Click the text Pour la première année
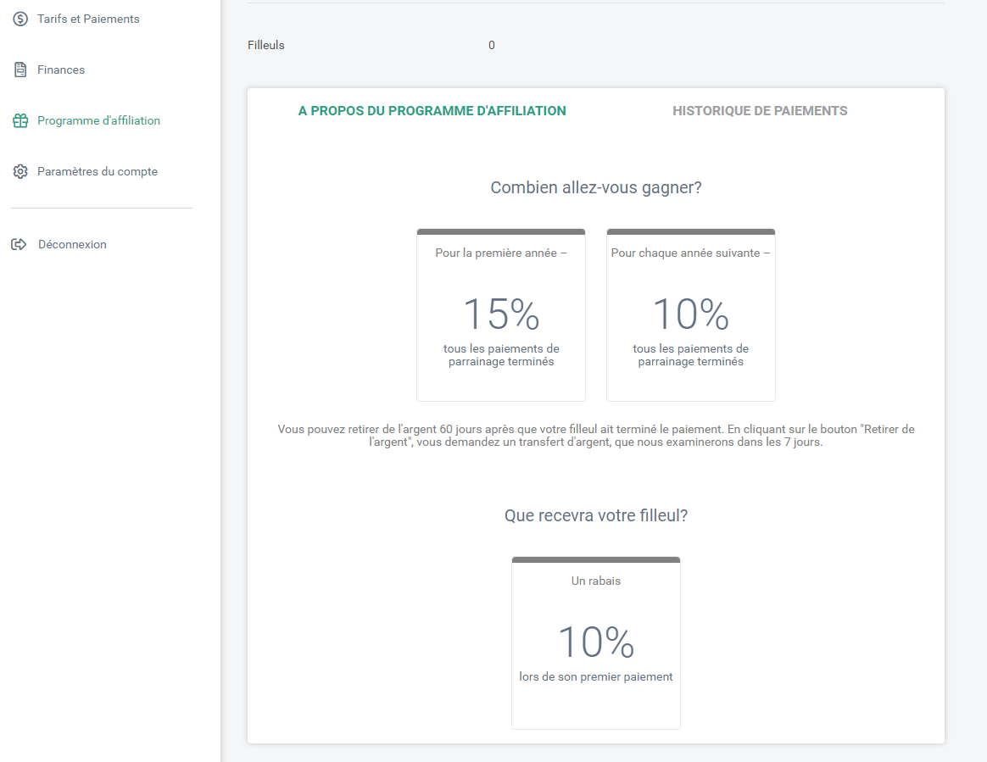 coord(501,253)
